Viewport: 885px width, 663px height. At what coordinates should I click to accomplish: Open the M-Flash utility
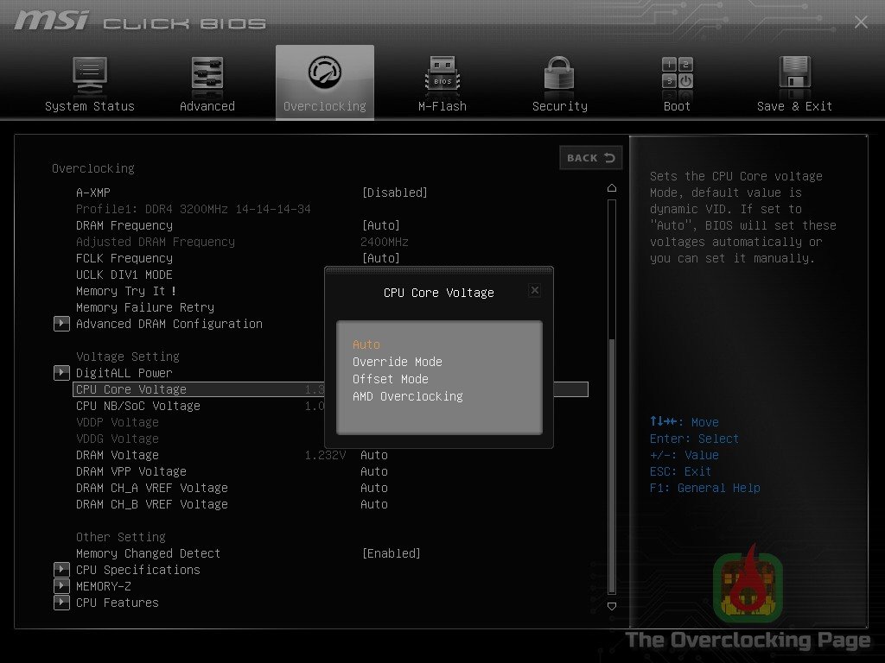tap(442, 82)
